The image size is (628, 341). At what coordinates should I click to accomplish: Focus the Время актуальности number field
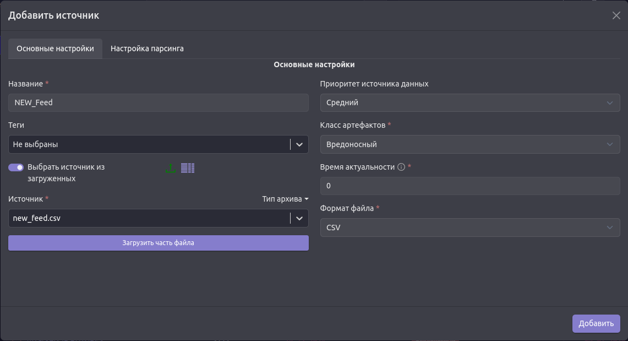[469, 186]
